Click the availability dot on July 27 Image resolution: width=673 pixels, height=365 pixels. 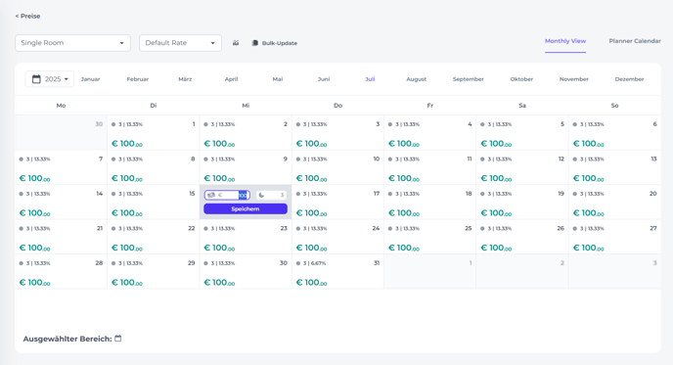[x=575, y=228]
